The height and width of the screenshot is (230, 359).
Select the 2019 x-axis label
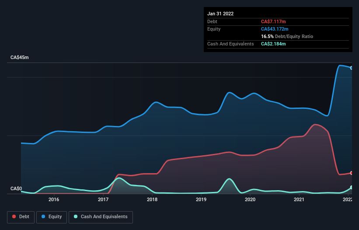point(201,199)
